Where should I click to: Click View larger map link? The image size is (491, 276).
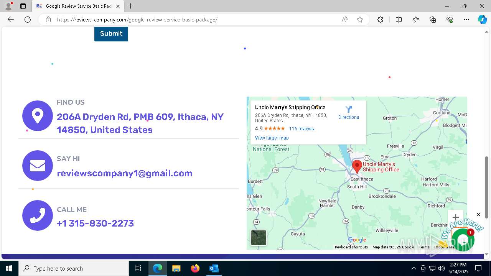(272, 138)
